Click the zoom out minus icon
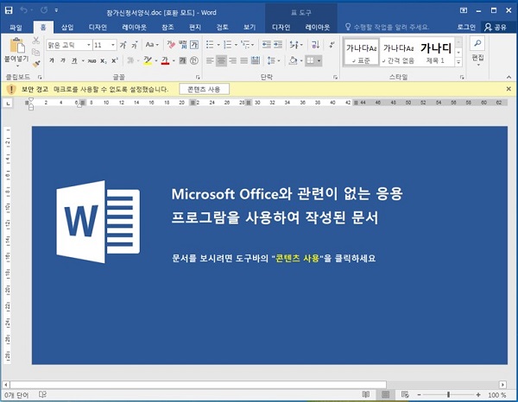 [x=419, y=395]
